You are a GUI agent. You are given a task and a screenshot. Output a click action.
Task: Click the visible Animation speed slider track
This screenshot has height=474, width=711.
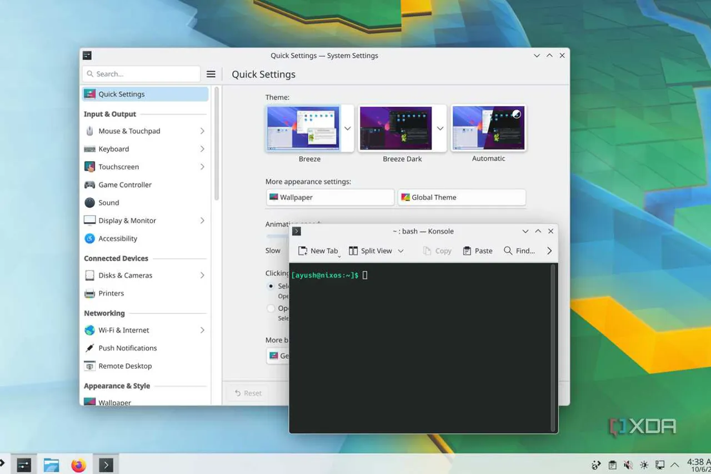point(277,236)
